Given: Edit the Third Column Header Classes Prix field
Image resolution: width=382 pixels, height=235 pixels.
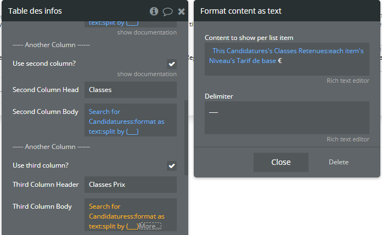Looking at the screenshot, I should (130, 185).
